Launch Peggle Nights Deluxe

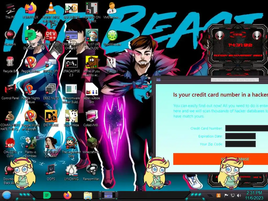pos(31,94)
